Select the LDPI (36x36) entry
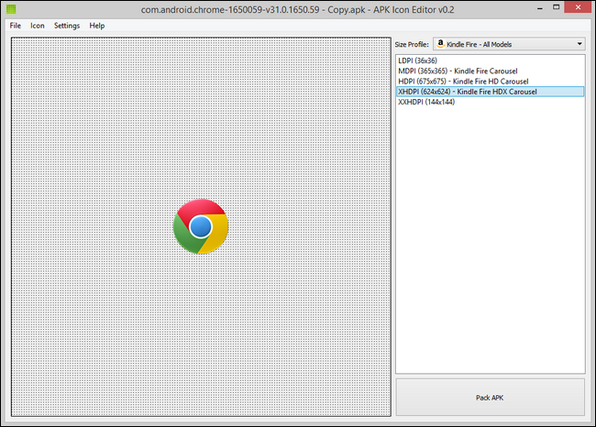Viewport: 596px width, 427px height. [x=490, y=60]
